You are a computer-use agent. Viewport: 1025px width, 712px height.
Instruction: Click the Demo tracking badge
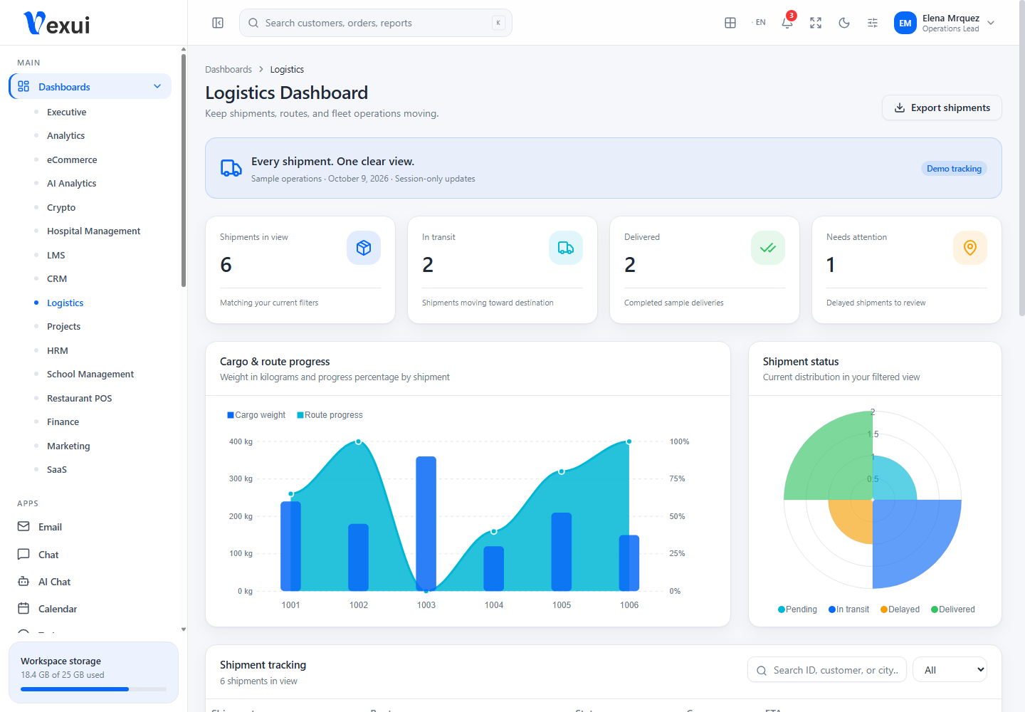coord(954,169)
